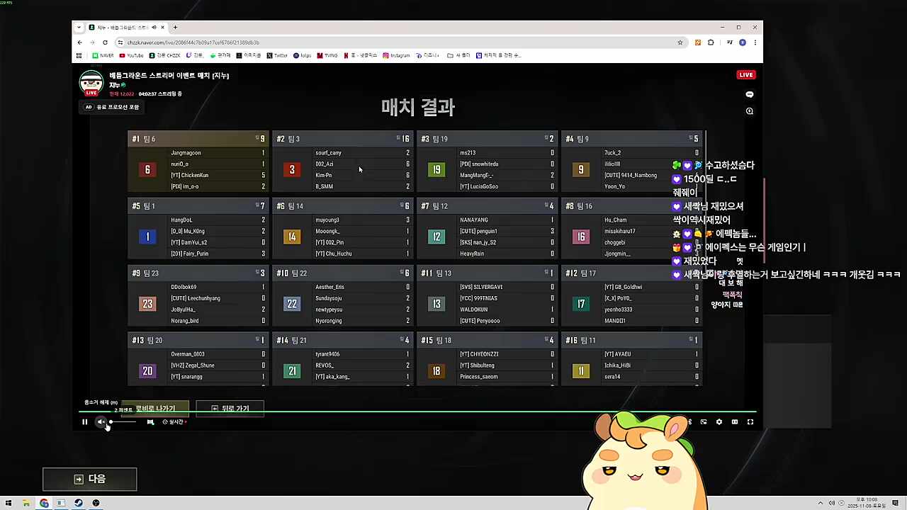Open the search magnifier below the LIVE badge
Viewport: 907px width, 510px height.
749,111
